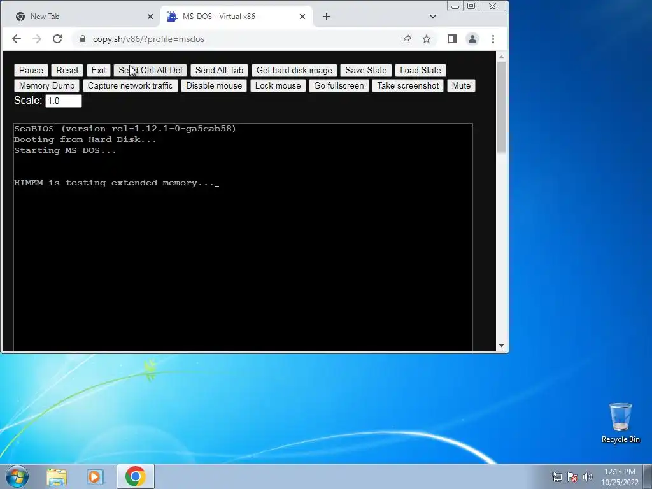Click the Chrome forward arrow
This screenshot has height=489, width=652.
pos(37,39)
